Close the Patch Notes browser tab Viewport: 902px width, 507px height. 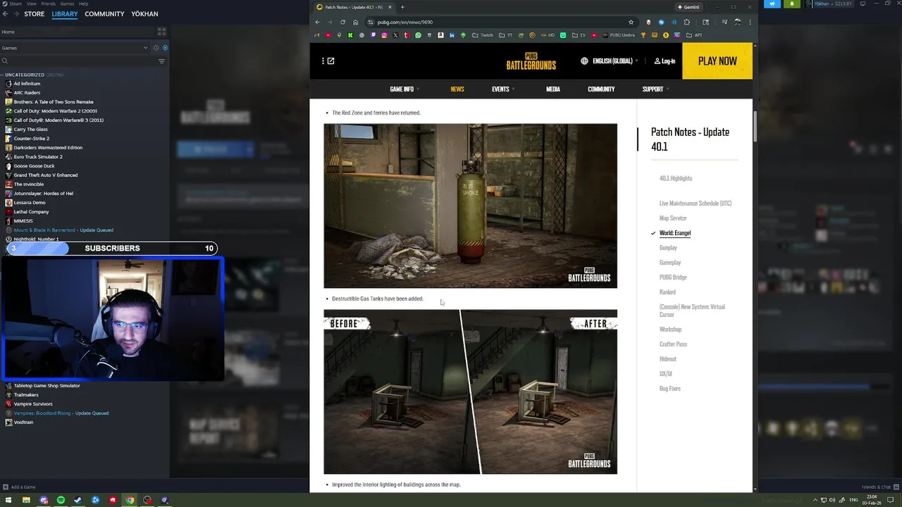pos(390,7)
